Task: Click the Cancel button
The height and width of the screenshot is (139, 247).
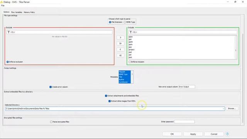Action: pos(214,134)
